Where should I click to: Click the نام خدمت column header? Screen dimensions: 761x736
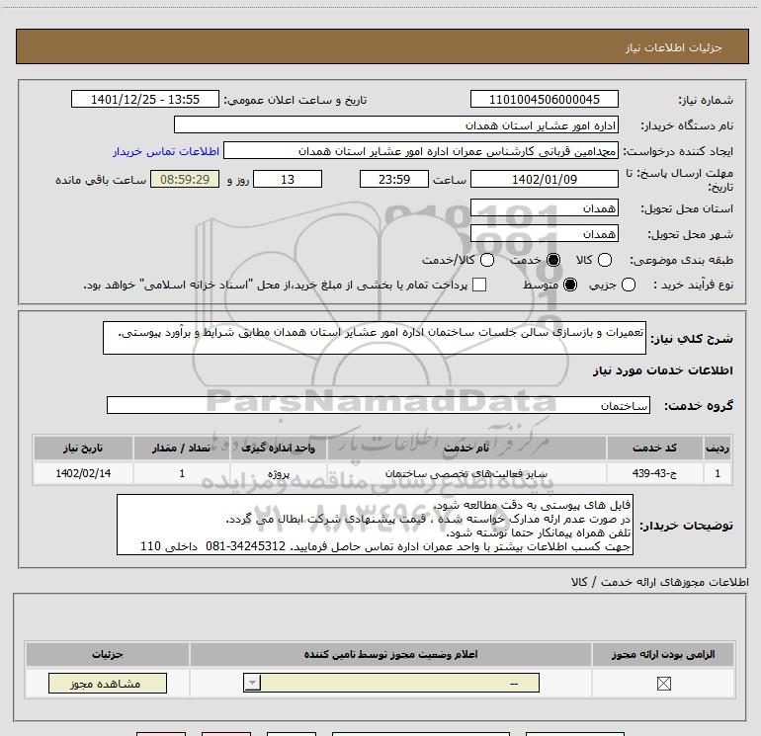click(466, 448)
